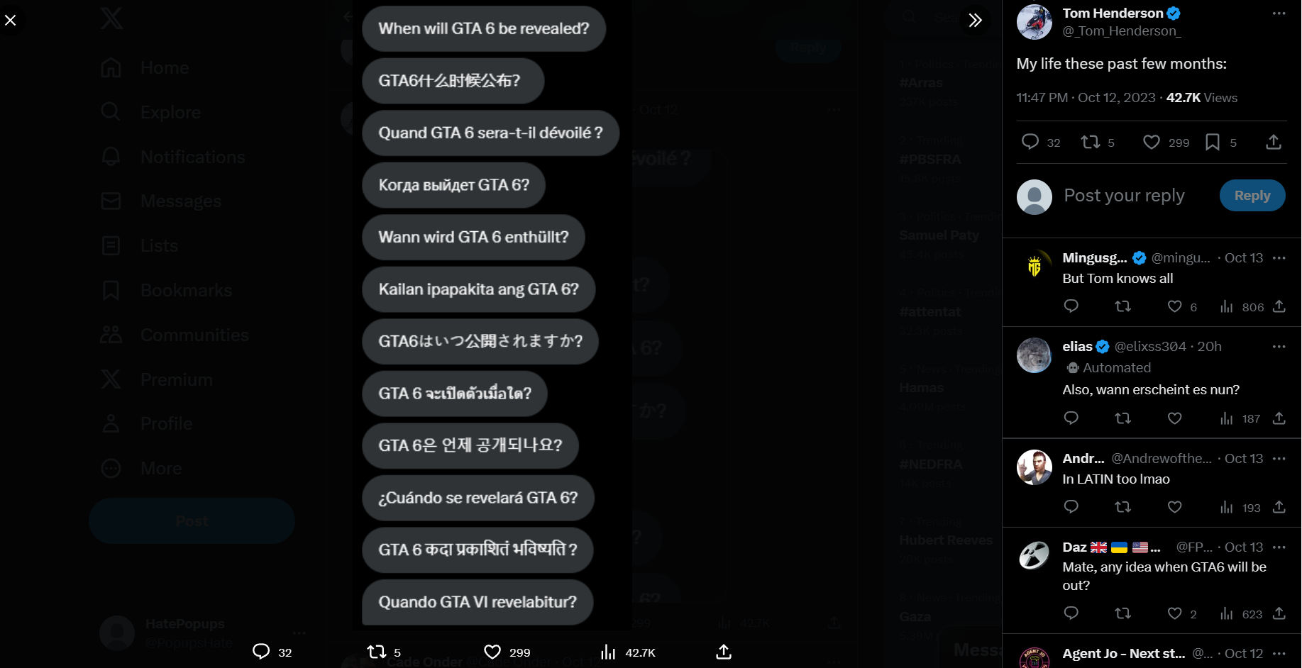Share image using bottom bar share icon
Viewport: 1302px width, 668px height.
pyautogui.click(x=724, y=652)
